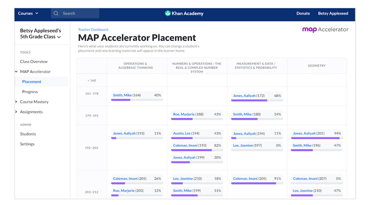Open Coleman, Imani (205) Measurement placement link
This screenshot has width=371, height=205.
[245, 178]
